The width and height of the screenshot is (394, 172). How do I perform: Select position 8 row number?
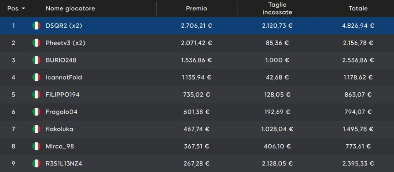click(13, 146)
